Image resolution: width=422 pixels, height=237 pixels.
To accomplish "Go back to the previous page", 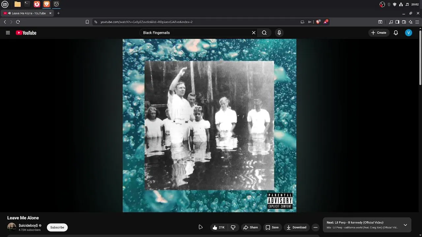I will point(5,22).
